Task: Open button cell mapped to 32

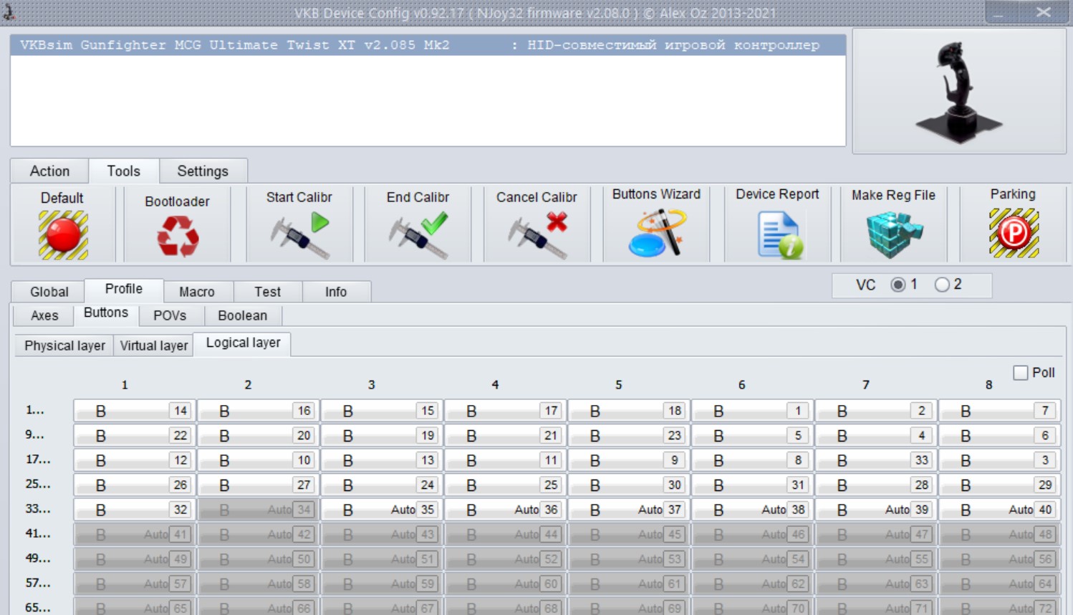Action: tap(135, 510)
